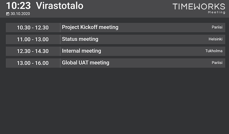229x134 pixels.
Task: Click the 11.00 - 13.00 time slot
Action: click(33, 40)
